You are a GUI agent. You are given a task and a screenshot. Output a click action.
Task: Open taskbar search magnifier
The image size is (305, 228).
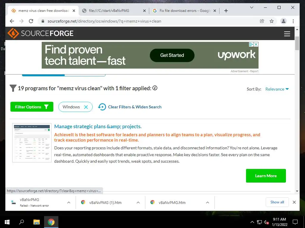coord(21,222)
